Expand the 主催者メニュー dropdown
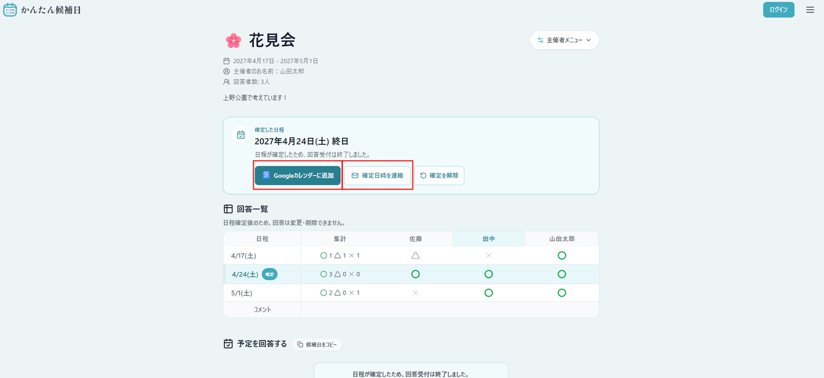The image size is (824, 378). click(x=564, y=40)
